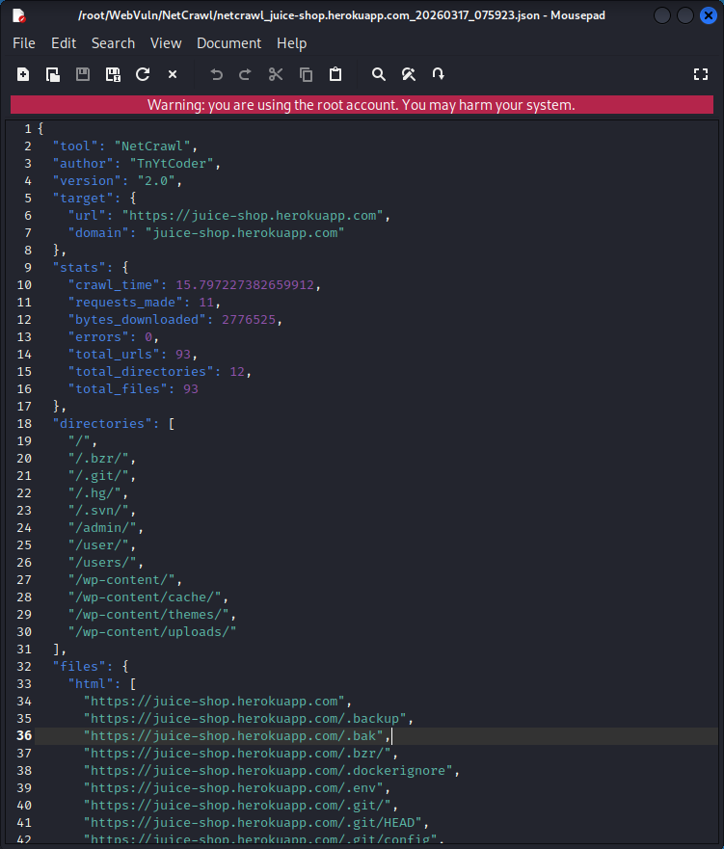Open Find with the magnifier icon
This screenshot has width=724, height=849.
click(379, 74)
